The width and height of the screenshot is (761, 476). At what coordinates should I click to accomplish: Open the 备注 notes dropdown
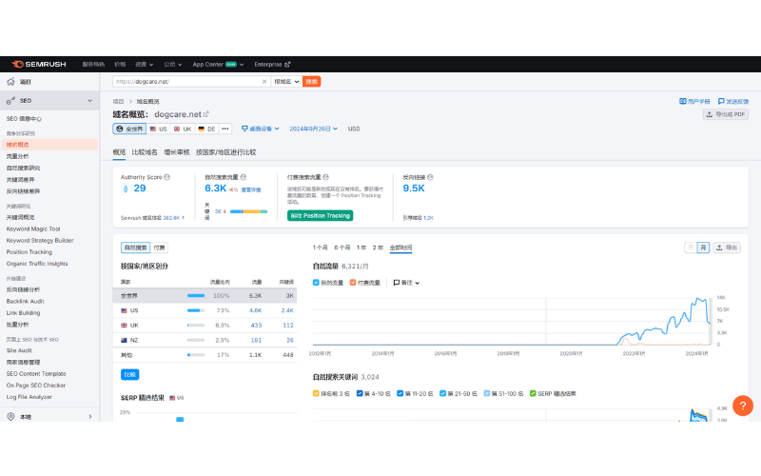pos(406,283)
